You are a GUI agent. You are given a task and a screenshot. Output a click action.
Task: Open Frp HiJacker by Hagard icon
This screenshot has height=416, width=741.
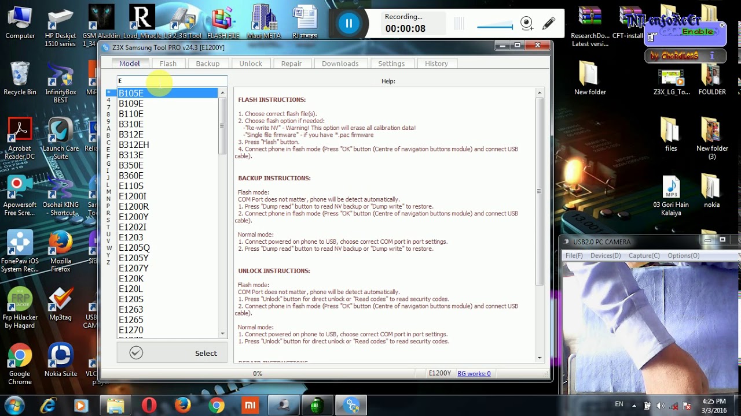coord(20,307)
